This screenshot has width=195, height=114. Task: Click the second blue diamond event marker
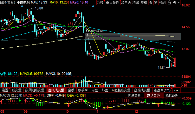tap(93, 6)
